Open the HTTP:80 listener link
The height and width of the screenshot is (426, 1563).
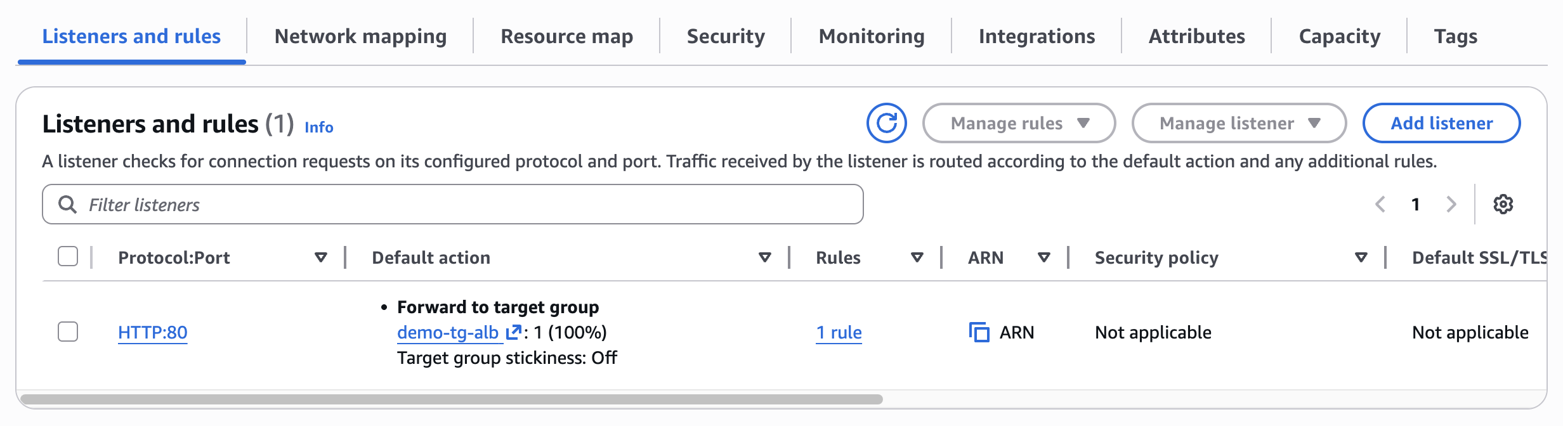point(152,332)
